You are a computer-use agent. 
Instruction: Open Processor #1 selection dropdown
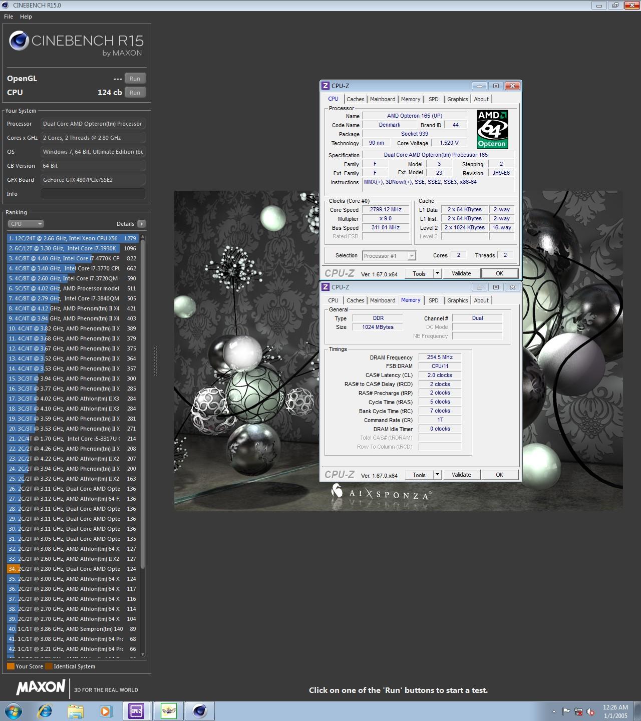pos(389,256)
